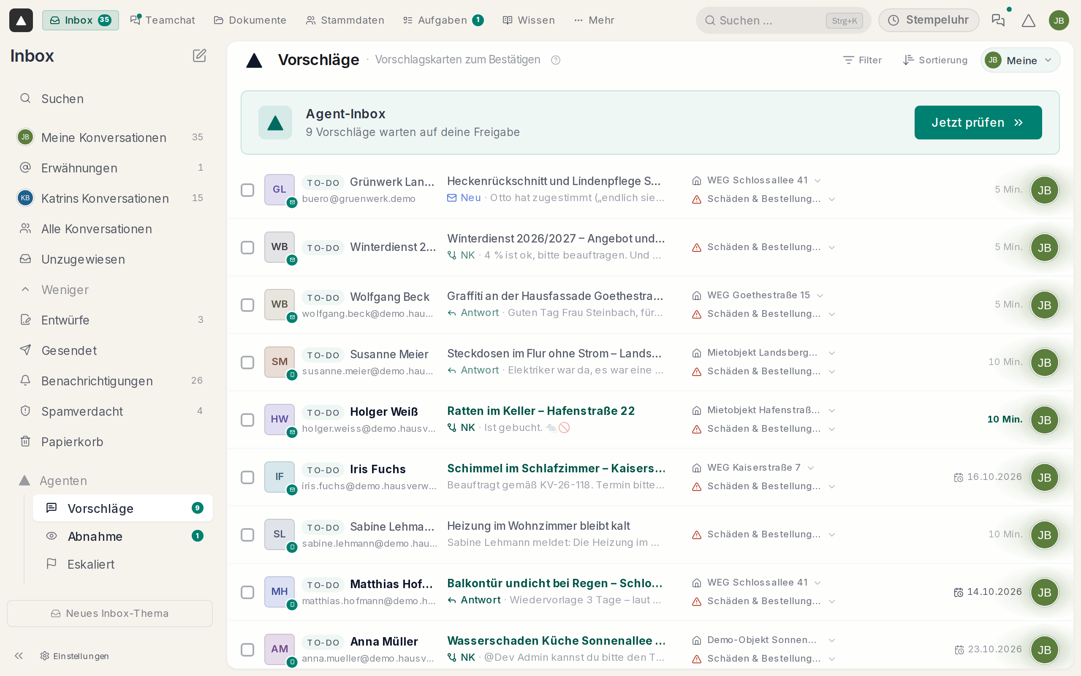1081x676 pixels.
Task: Click the black triangle app logo
Action: [21, 20]
